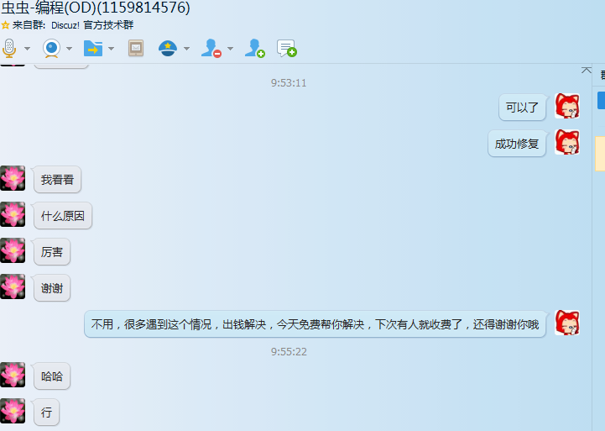
Task: Open block user options dropdown arrow
Action: point(231,49)
